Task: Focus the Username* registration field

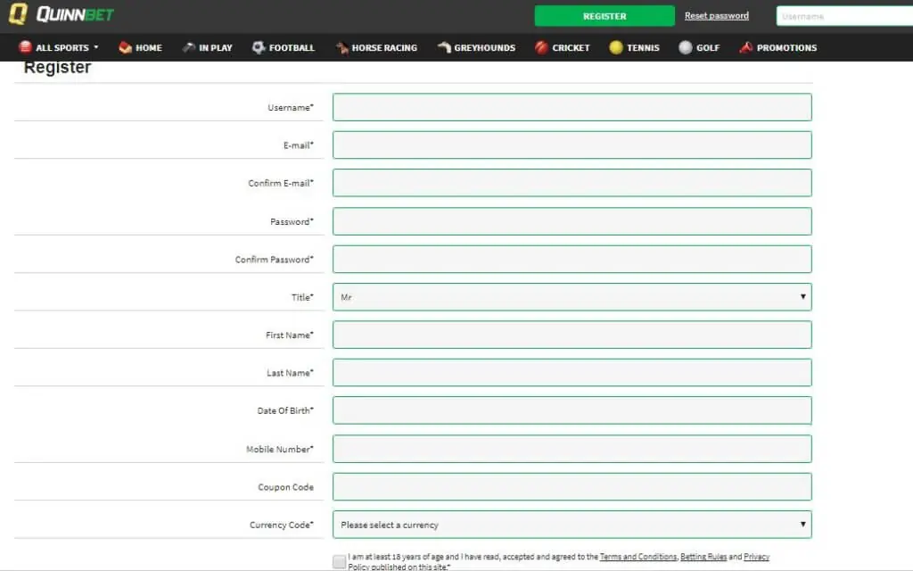Action: pyautogui.click(x=572, y=107)
